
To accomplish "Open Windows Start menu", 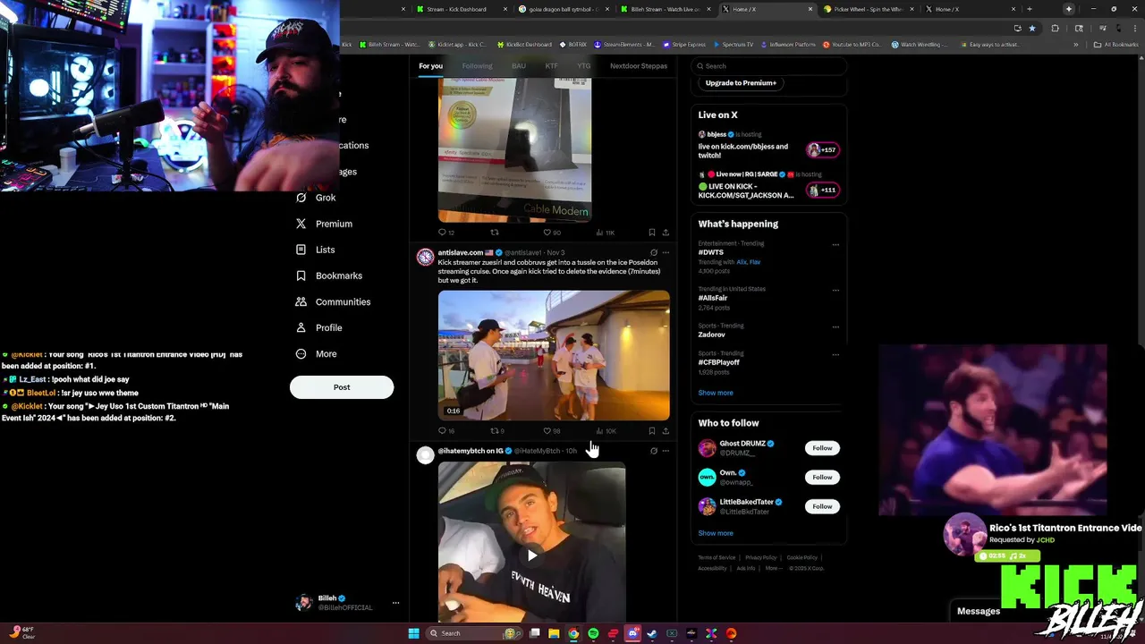I will point(413,633).
